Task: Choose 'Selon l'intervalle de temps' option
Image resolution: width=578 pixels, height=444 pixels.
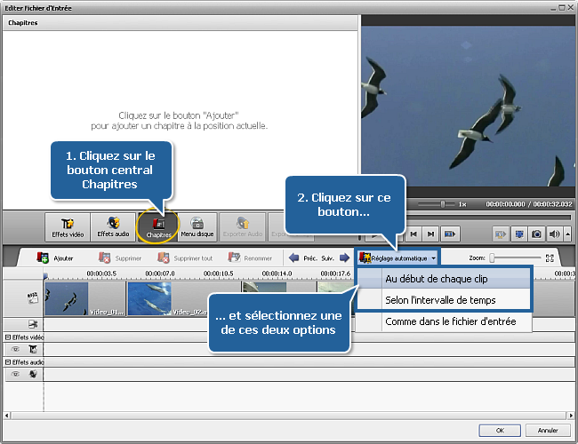Action: click(x=442, y=300)
